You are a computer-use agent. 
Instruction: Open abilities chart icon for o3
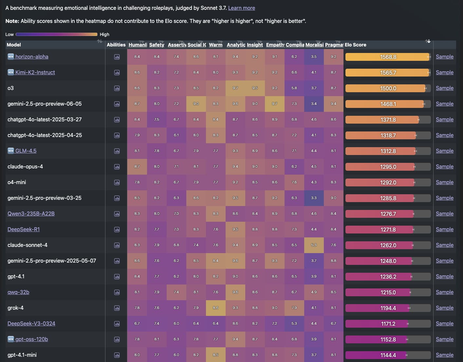(x=117, y=88)
